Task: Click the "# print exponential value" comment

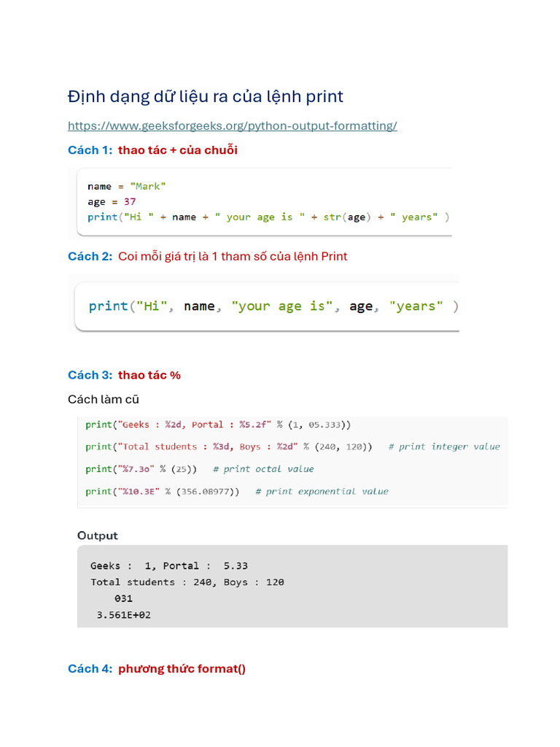Action: coord(322,492)
